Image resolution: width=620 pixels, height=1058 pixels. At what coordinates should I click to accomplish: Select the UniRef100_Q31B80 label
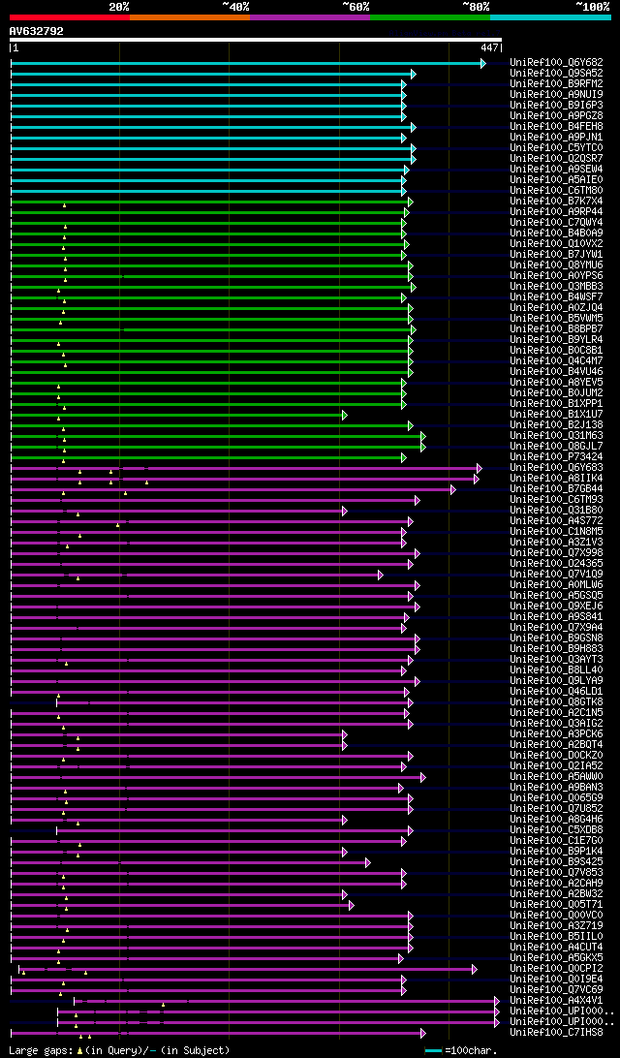pos(557,511)
